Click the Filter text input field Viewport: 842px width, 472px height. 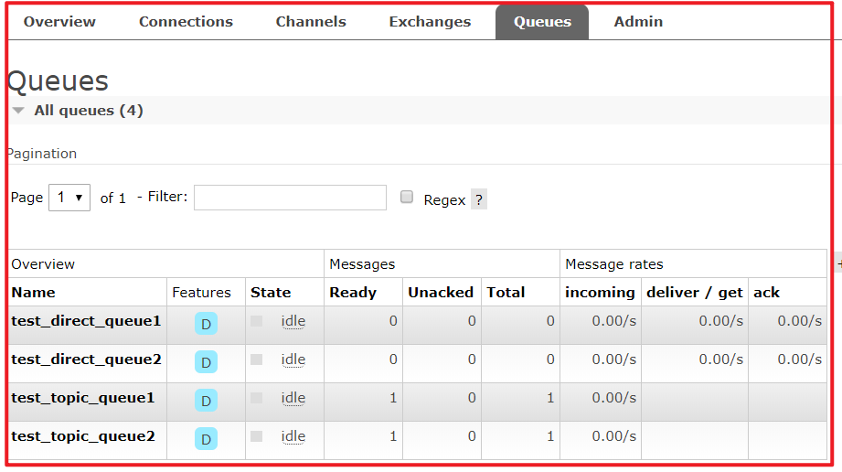tap(290, 198)
